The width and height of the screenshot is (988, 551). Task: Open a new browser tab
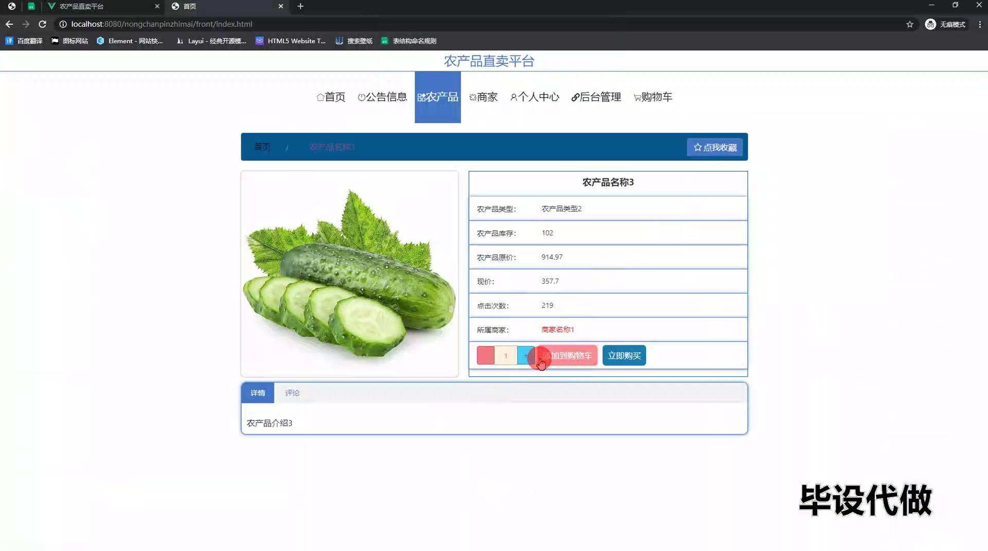301,6
